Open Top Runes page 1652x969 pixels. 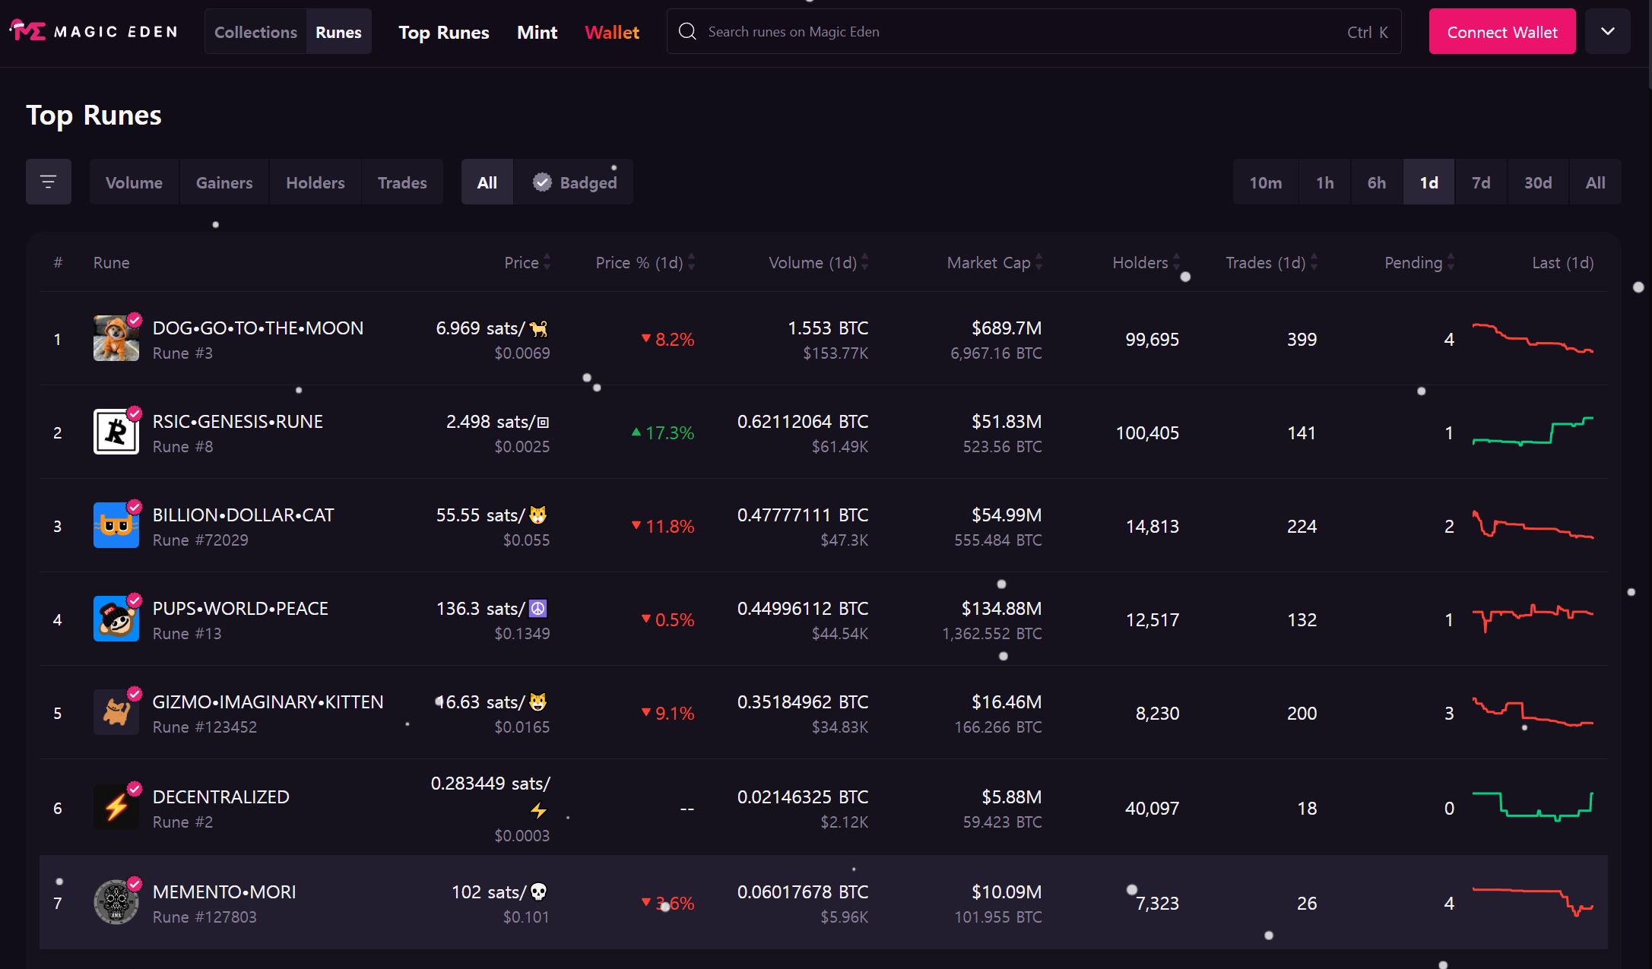[444, 32]
